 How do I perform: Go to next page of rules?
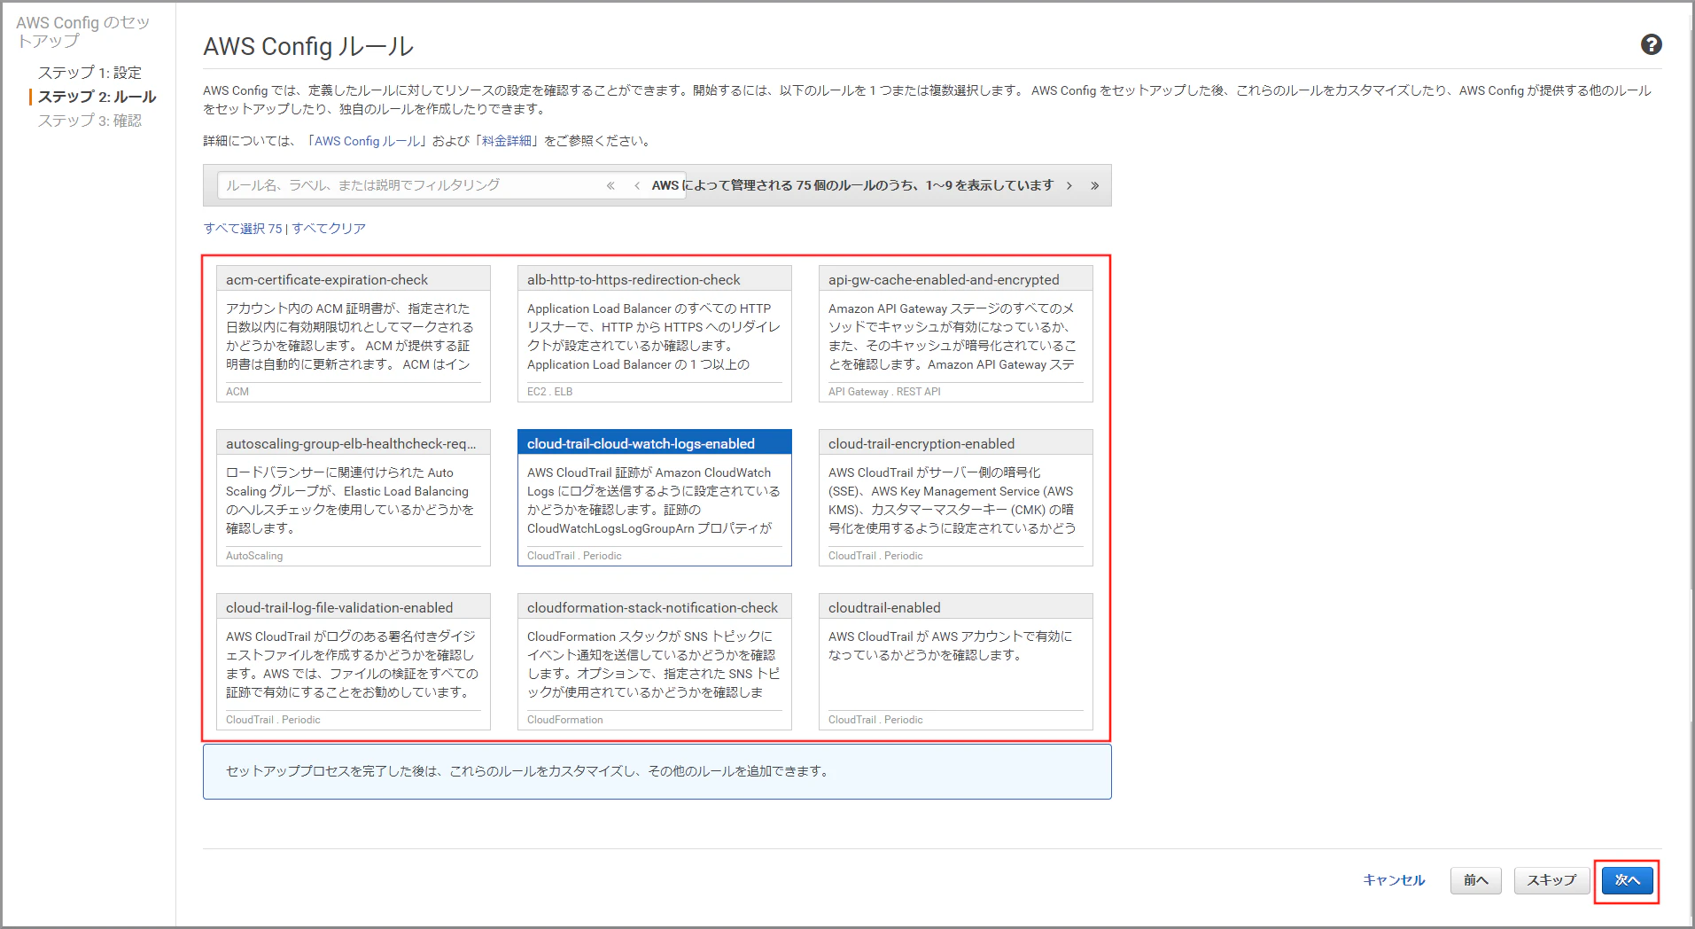pyautogui.click(x=1069, y=185)
